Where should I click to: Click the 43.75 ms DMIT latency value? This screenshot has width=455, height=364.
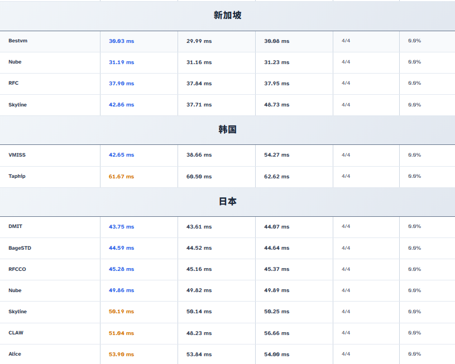(121, 227)
